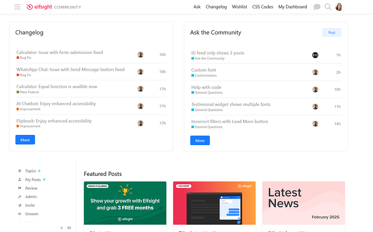Go to Ask in the top navigation
The height and width of the screenshot is (232, 373).
(x=197, y=7)
